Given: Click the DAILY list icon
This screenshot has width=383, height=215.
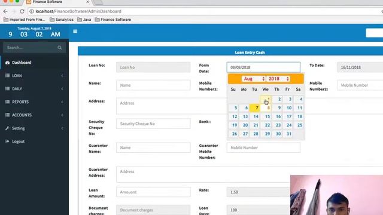Looking at the screenshot, I should coord(7,89).
